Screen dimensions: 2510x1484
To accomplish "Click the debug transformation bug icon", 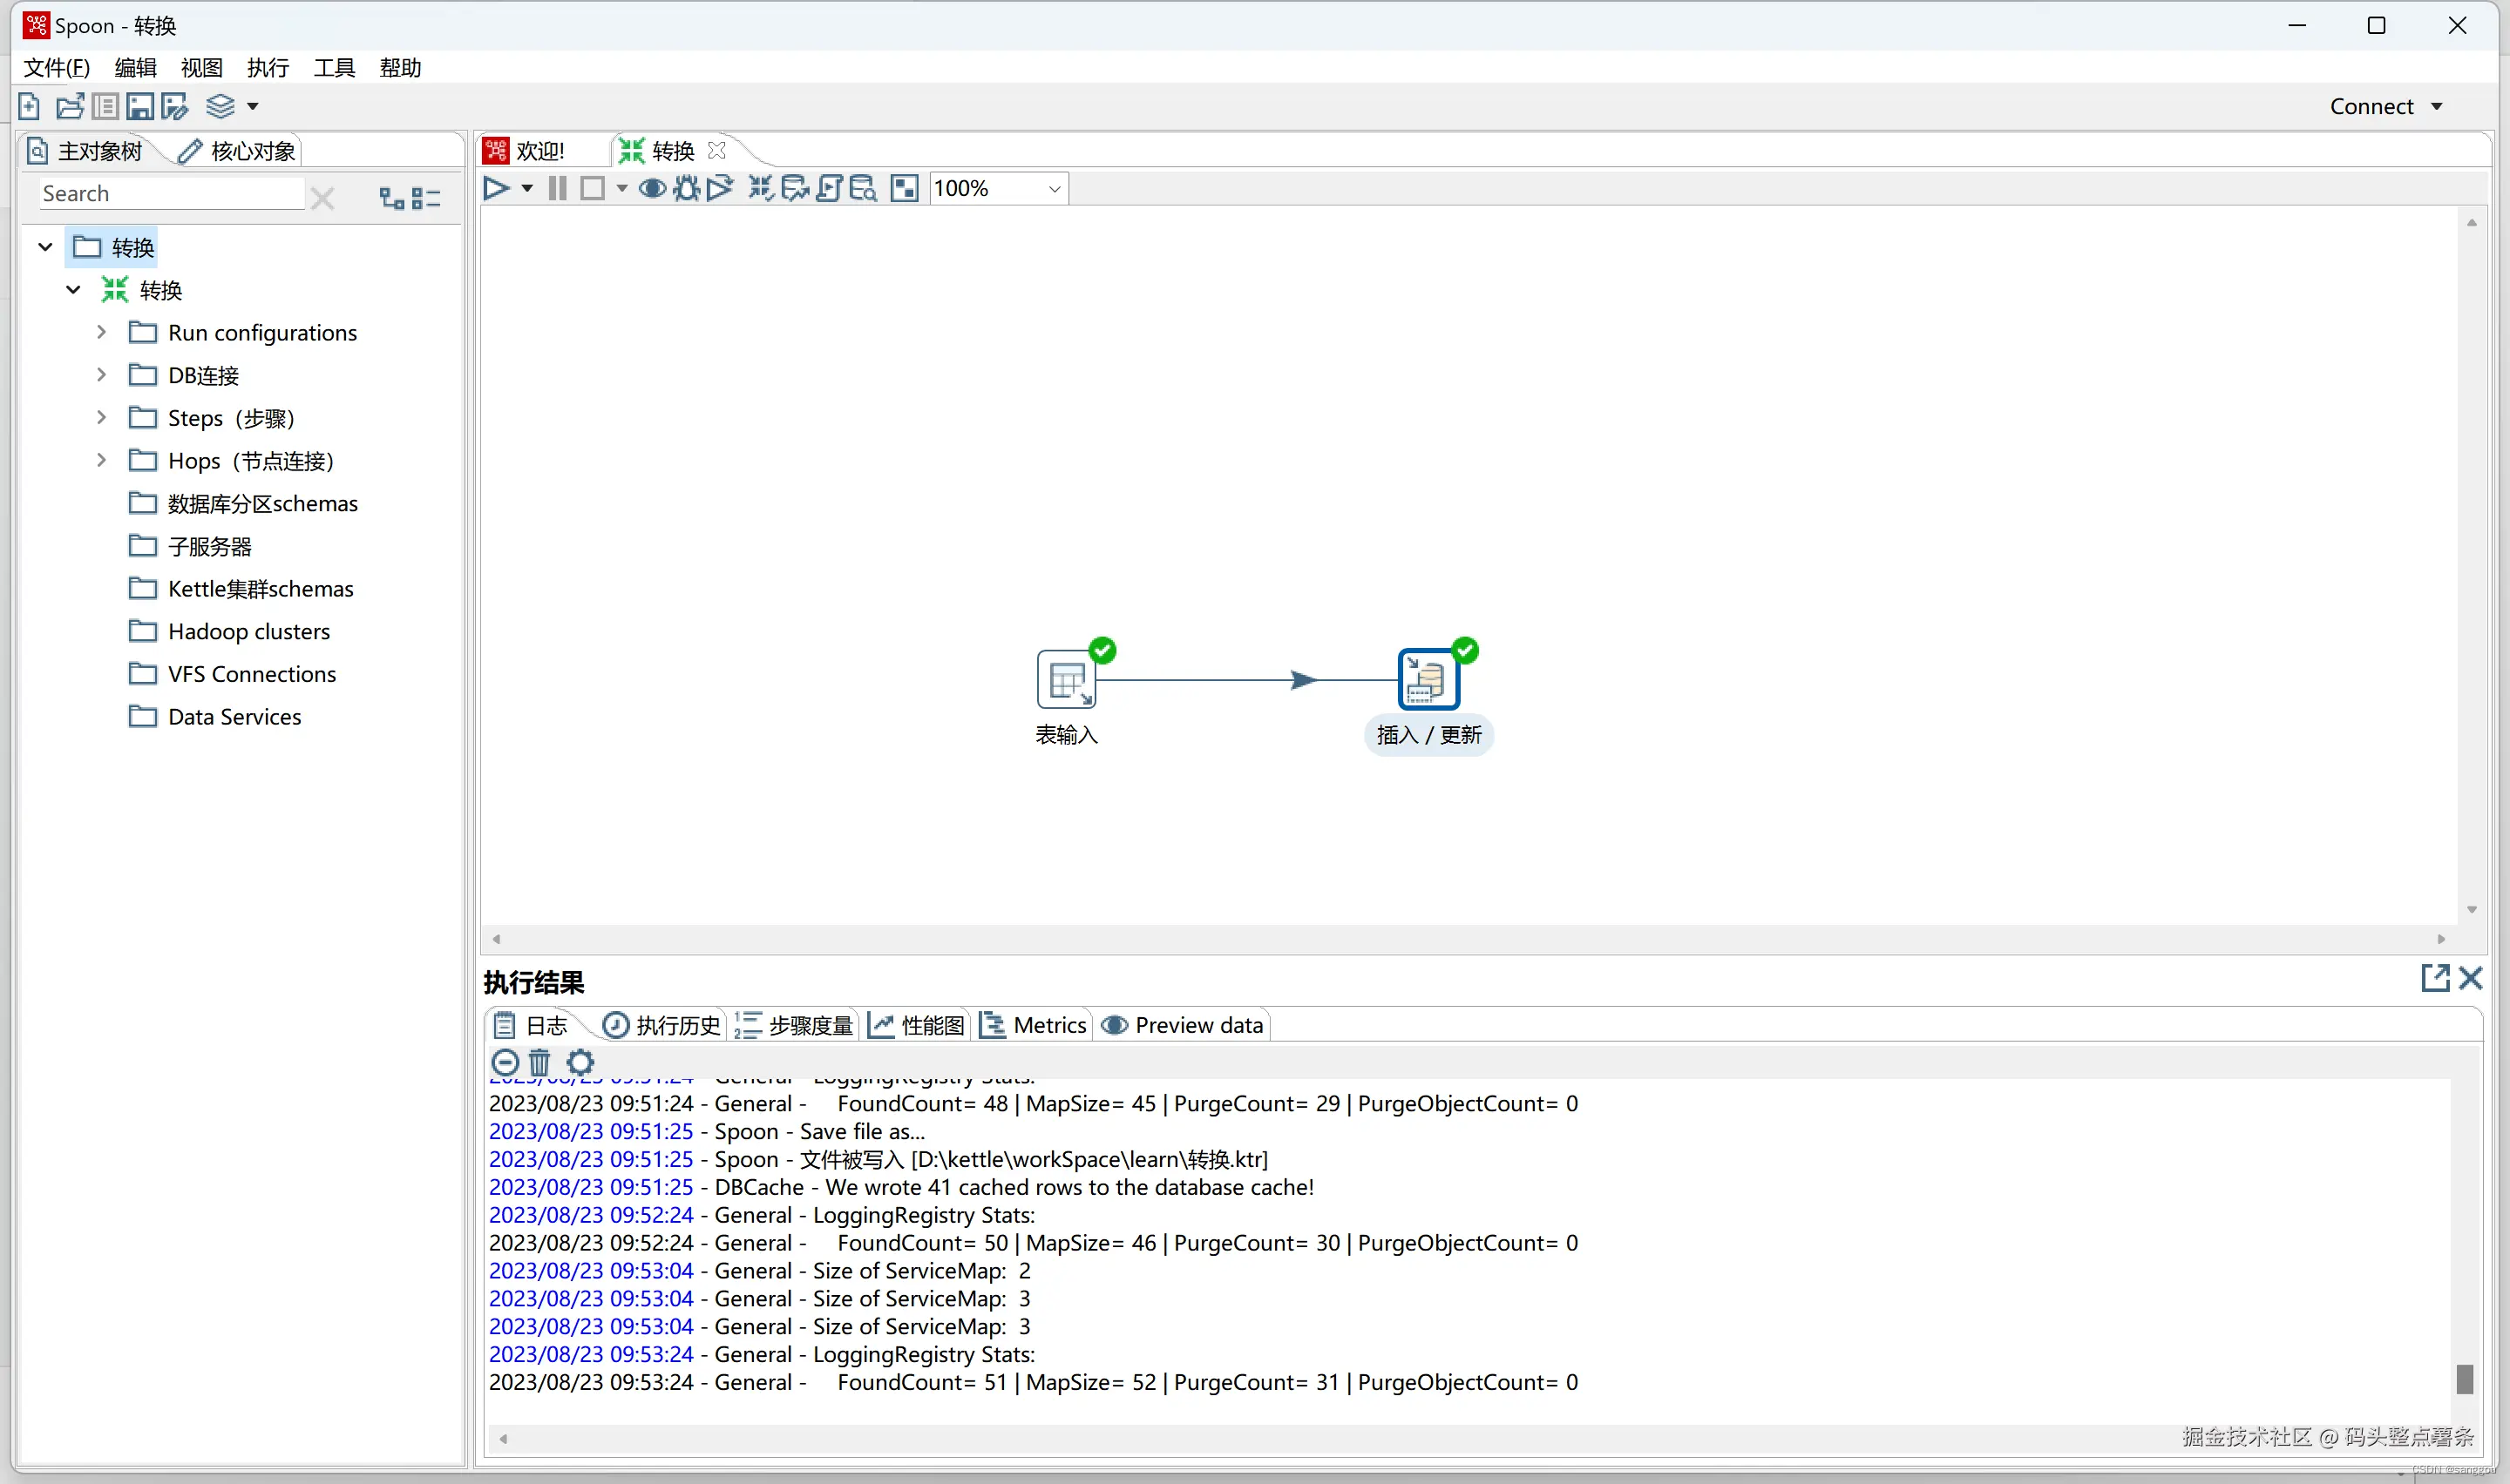I will coord(686,188).
